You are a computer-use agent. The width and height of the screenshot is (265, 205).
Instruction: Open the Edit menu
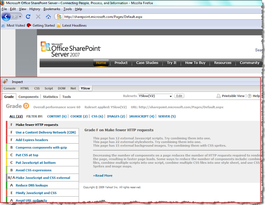point(13,9)
